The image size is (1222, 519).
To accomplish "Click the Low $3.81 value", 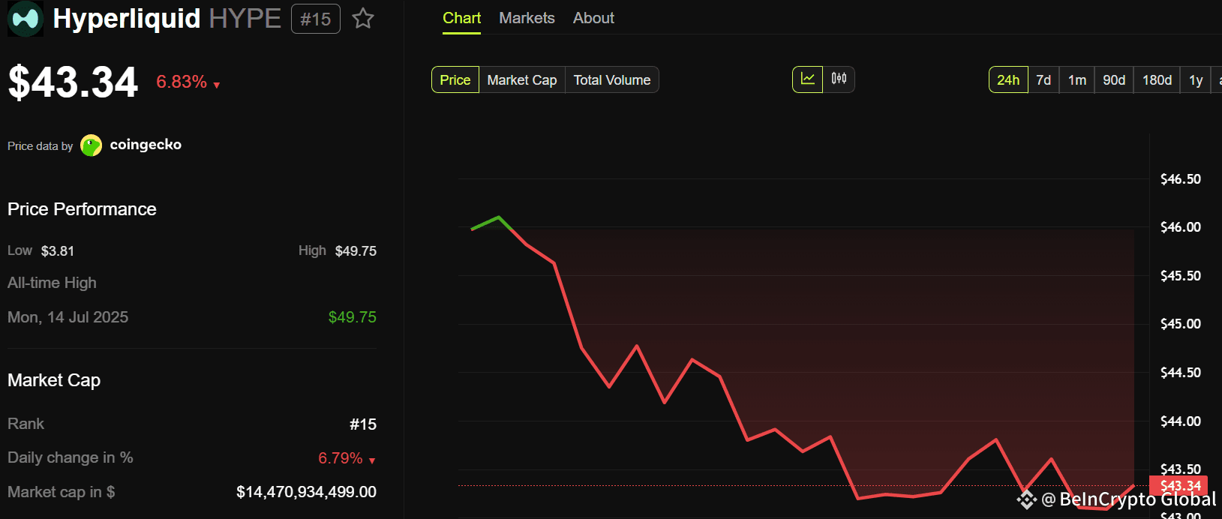I will [58, 250].
